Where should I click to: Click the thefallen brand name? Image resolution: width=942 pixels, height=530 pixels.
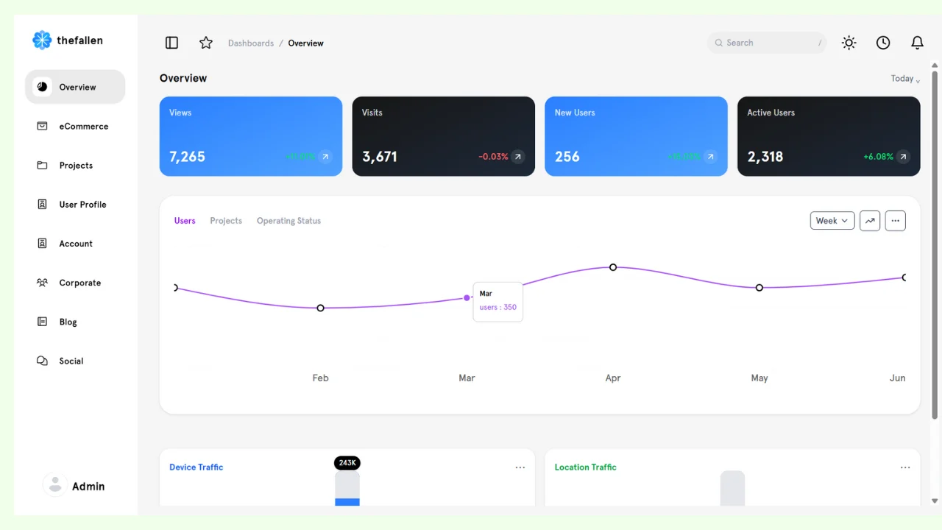tap(79, 40)
